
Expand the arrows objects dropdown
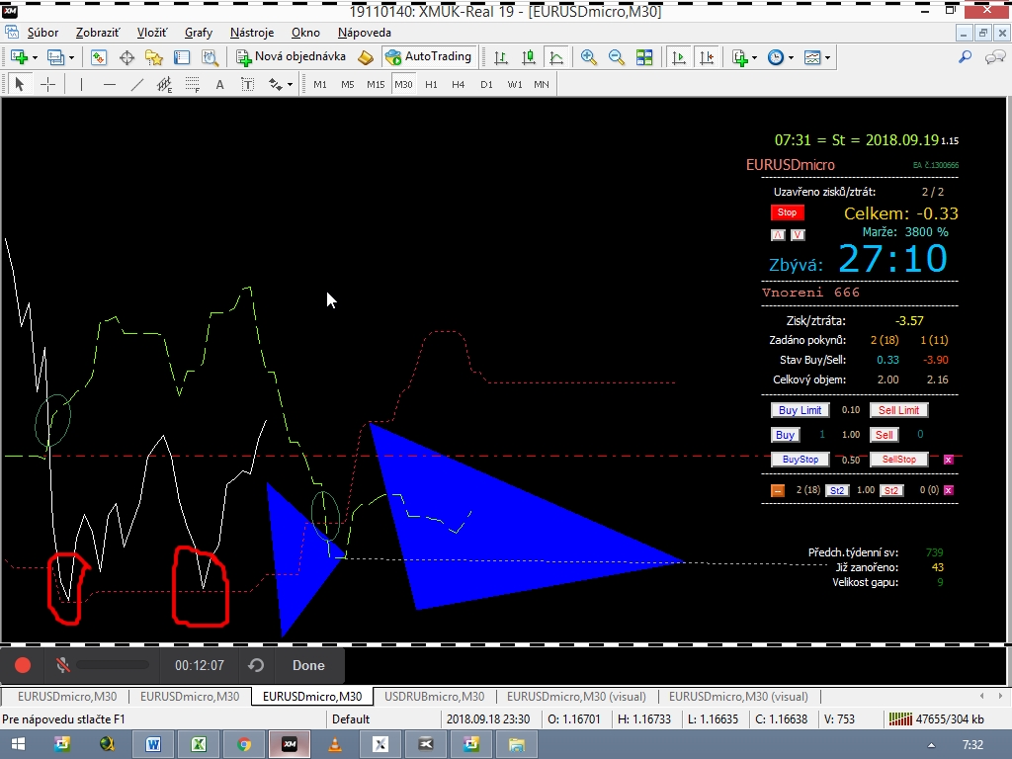(290, 85)
